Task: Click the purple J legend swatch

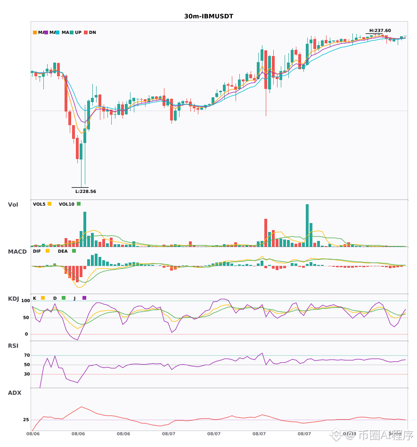Action: tap(84, 298)
